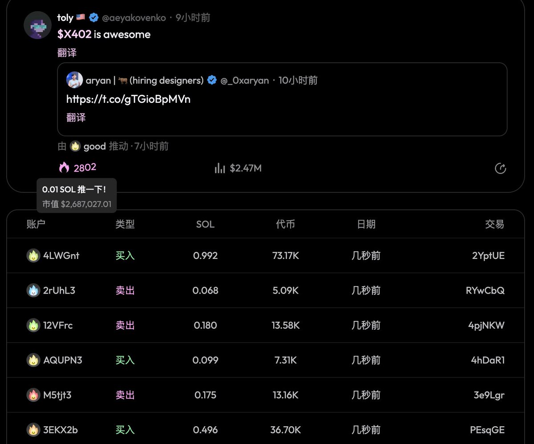Click the 日期 column header

pos(366,224)
